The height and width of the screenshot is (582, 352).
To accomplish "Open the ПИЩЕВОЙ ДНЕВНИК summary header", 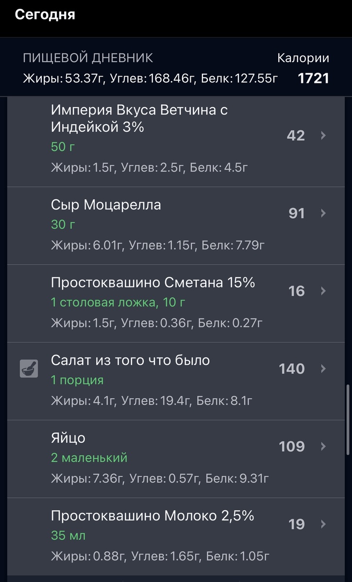I will tap(88, 58).
